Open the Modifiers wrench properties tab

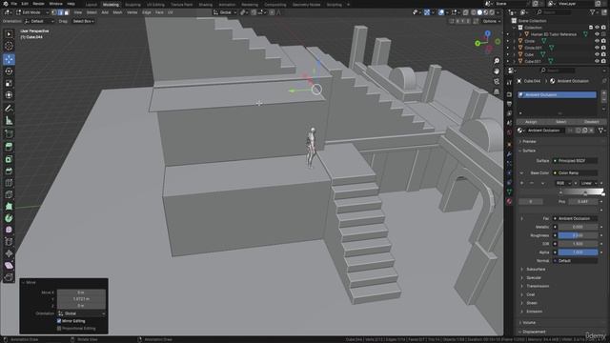tap(509, 154)
